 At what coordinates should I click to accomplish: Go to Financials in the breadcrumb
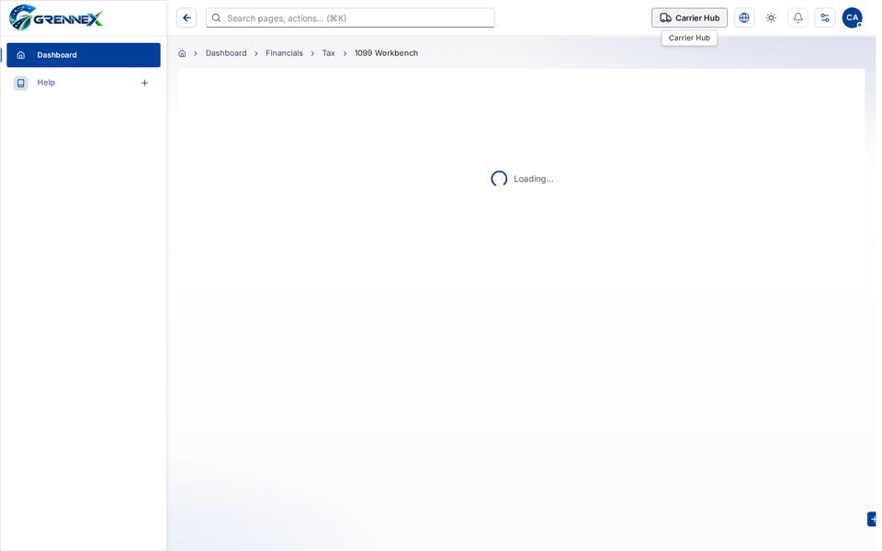(284, 53)
